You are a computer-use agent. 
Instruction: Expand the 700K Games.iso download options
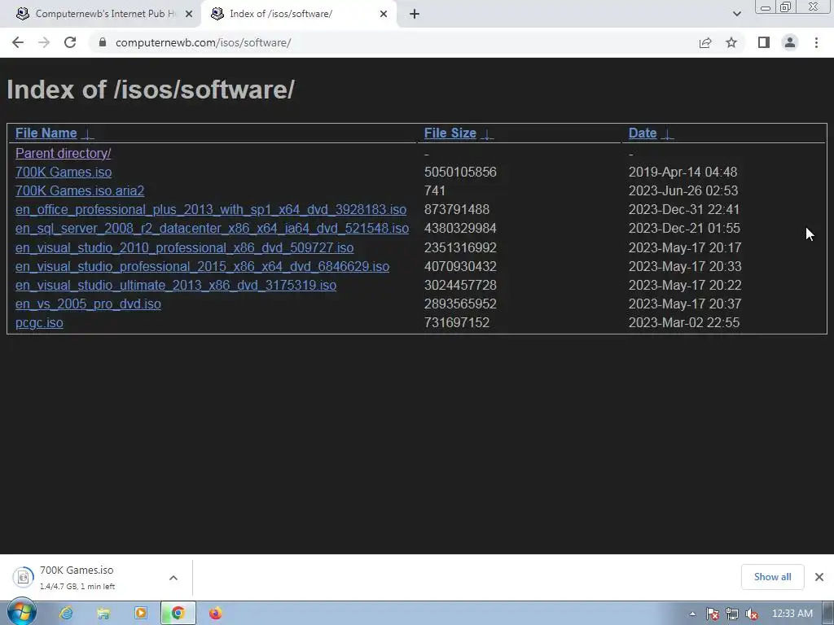[x=173, y=578]
